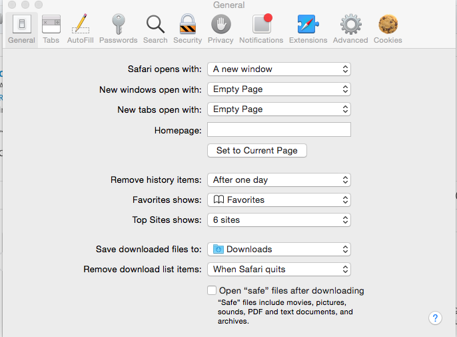Open Passwords preferences key icon
The height and width of the screenshot is (337, 457).
tap(119, 23)
